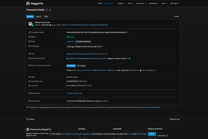208x139 pixels.
Task: Click help icon next to From
Action: (29, 54)
